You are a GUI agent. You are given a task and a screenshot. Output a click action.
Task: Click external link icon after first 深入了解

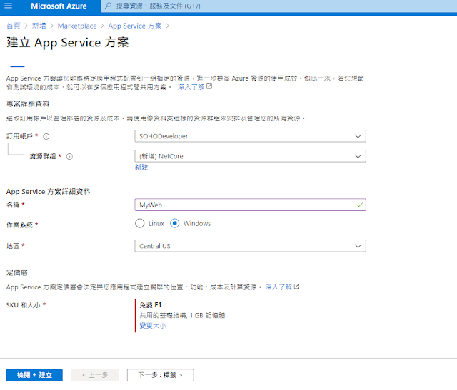[209, 86]
